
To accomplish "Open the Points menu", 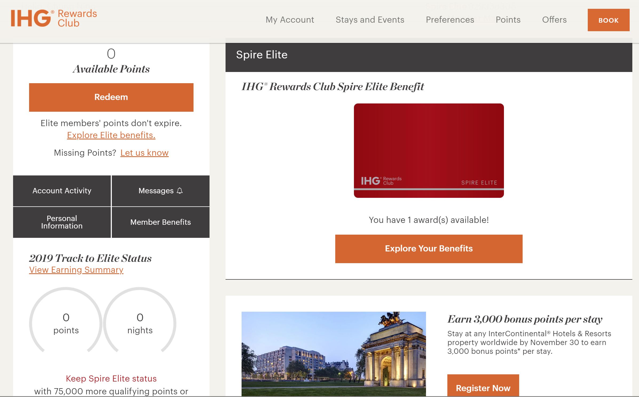I will 508,20.
